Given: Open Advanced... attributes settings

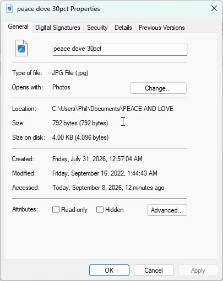Looking at the screenshot, I should click(x=167, y=210).
